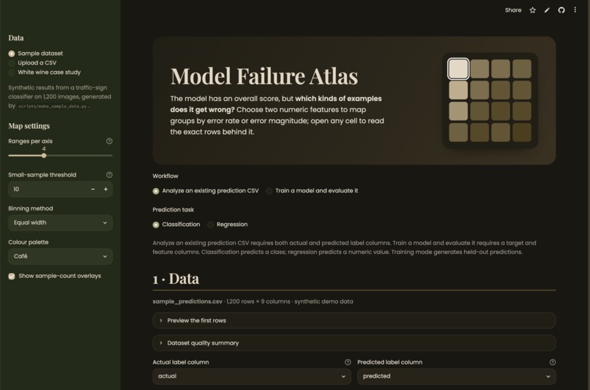Star this app with the star icon
This screenshot has height=390, width=590.
pyautogui.click(x=532, y=10)
